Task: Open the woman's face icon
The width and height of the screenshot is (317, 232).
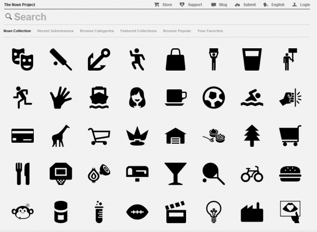Action: (137, 98)
